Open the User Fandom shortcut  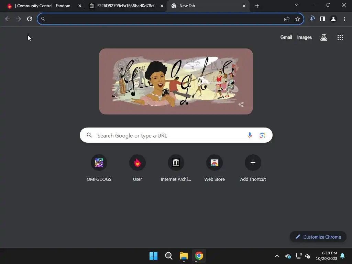[x=137, y=168]
